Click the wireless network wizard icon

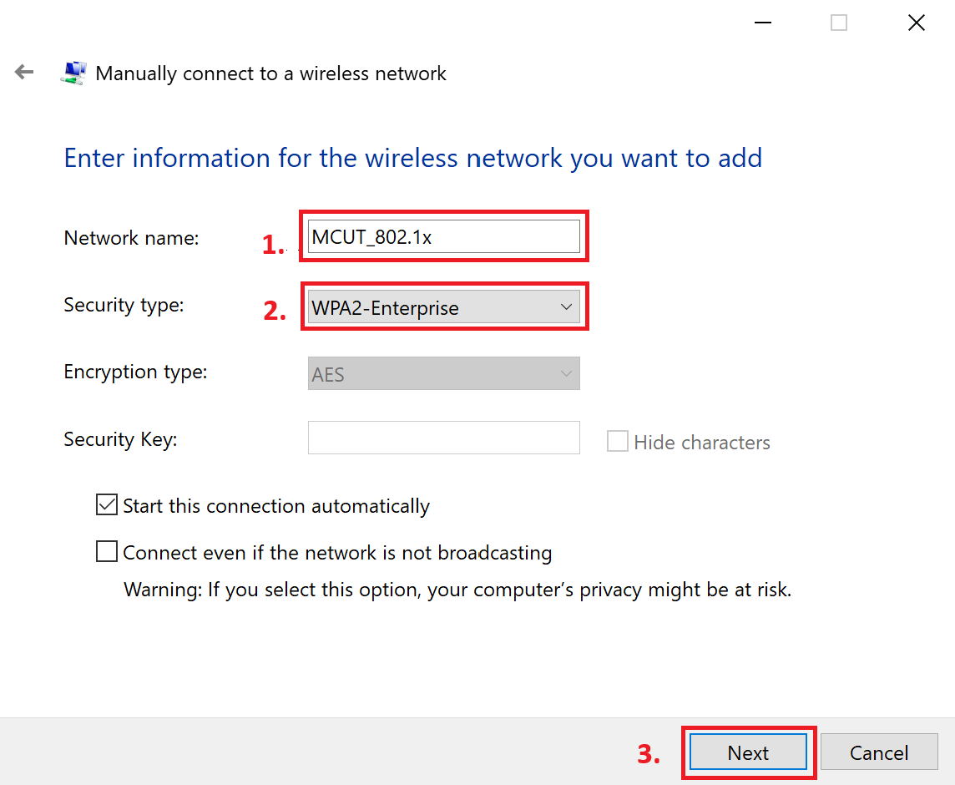pyautogui.click(x=73, y=73)
